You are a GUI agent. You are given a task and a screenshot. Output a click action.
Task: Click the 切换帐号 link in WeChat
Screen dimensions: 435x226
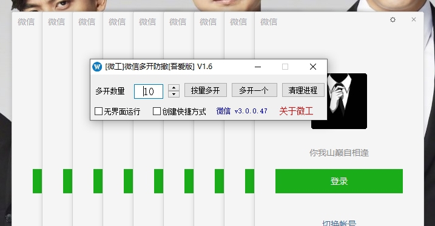coord(339,223)
